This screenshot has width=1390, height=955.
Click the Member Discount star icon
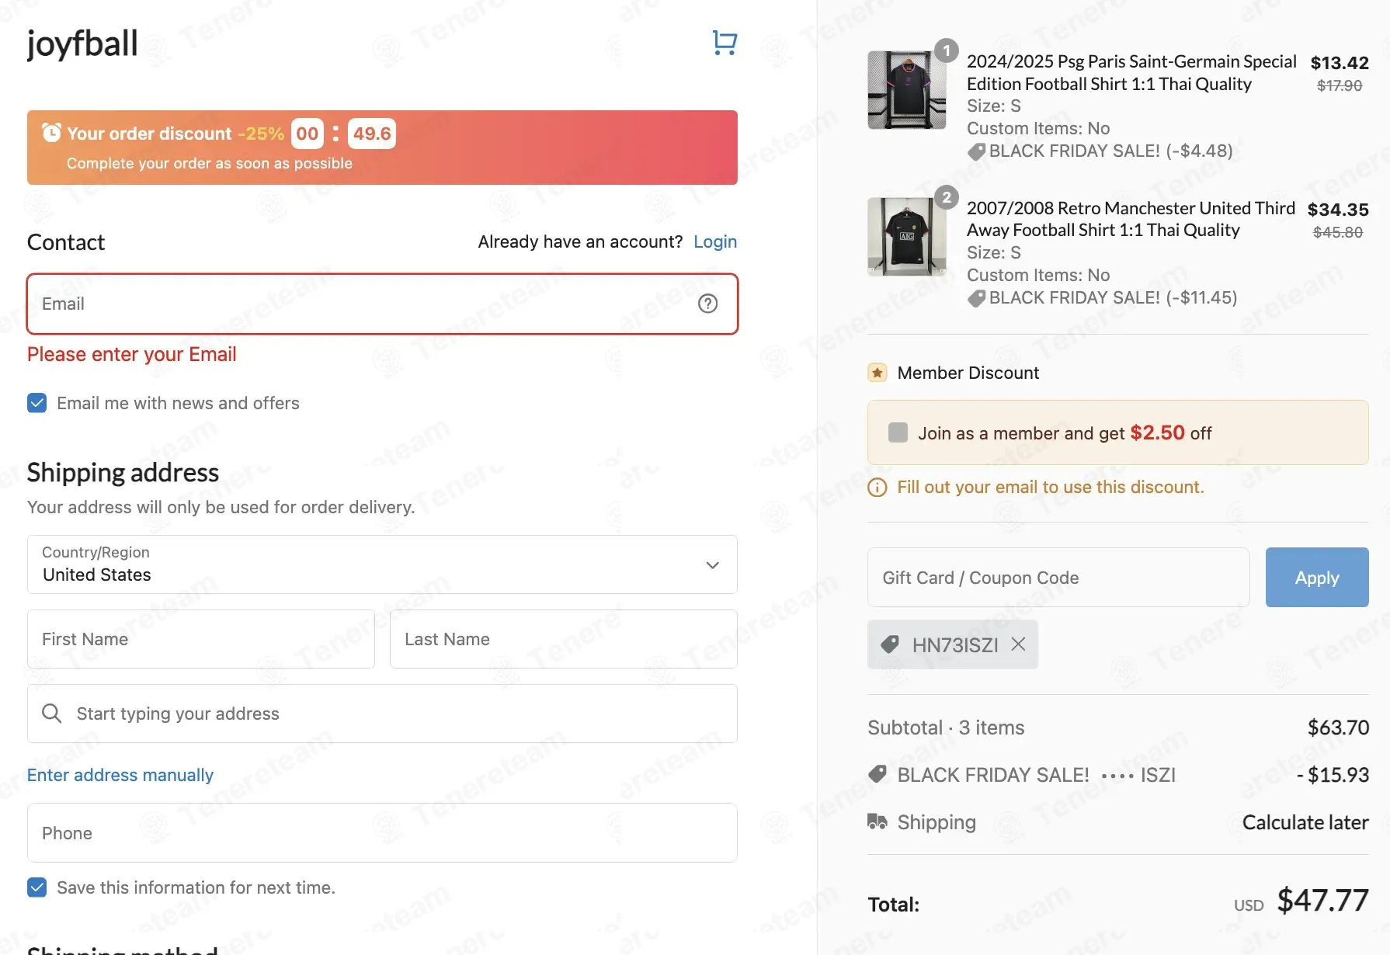(877, 373)
